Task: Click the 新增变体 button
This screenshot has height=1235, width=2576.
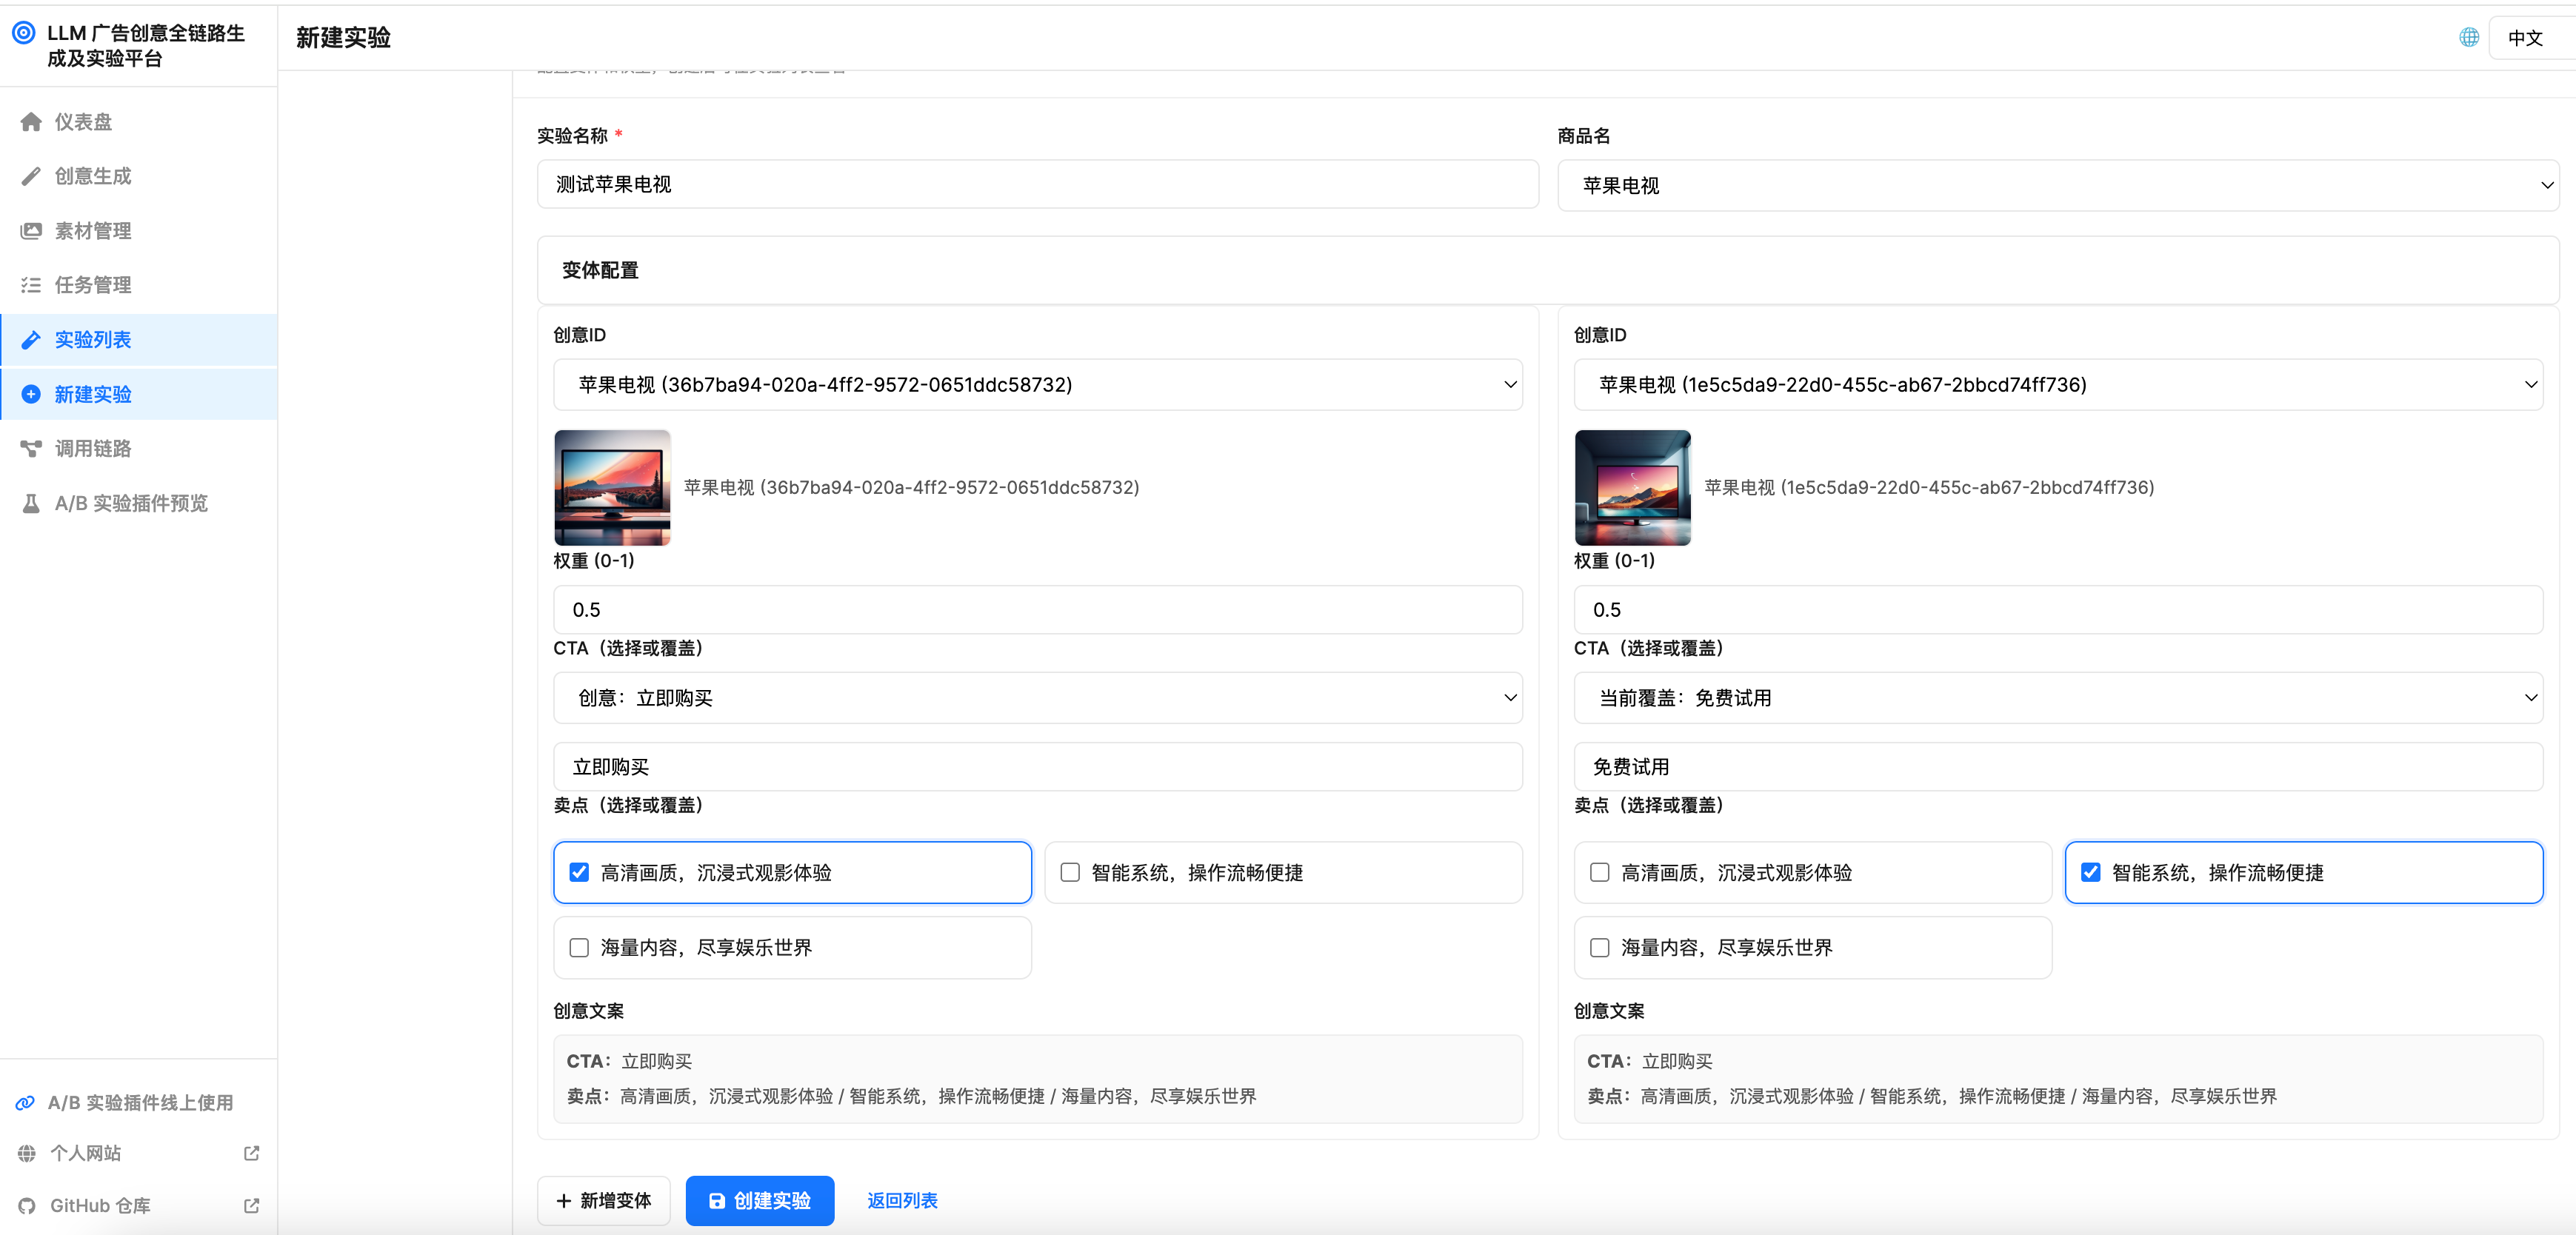Action: coord(603,1200)
